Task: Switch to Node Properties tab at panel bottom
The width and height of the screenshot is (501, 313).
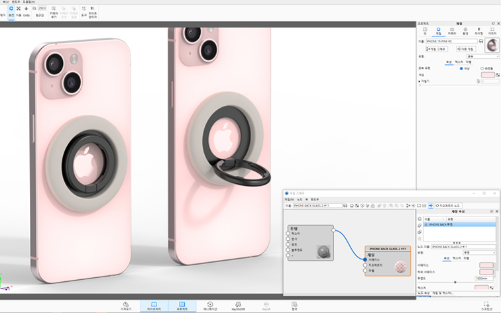Action: pos(424,293)
